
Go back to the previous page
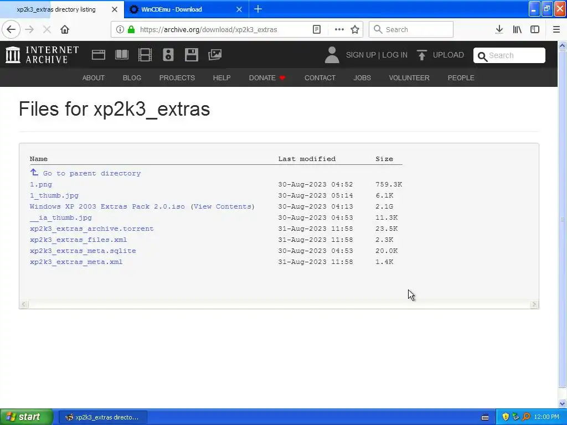pyautogui.click(x=11, y=29)
